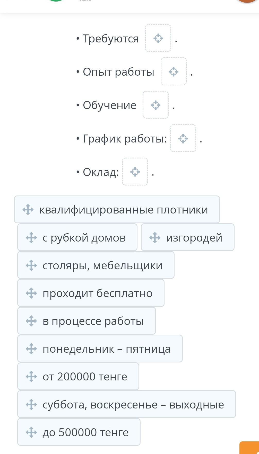Click the drop target after Обучение
The image size is (259, 454).
tap(156, 105)
